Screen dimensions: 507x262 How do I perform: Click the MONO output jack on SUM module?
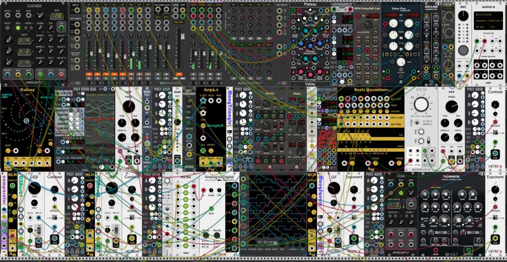178,161
